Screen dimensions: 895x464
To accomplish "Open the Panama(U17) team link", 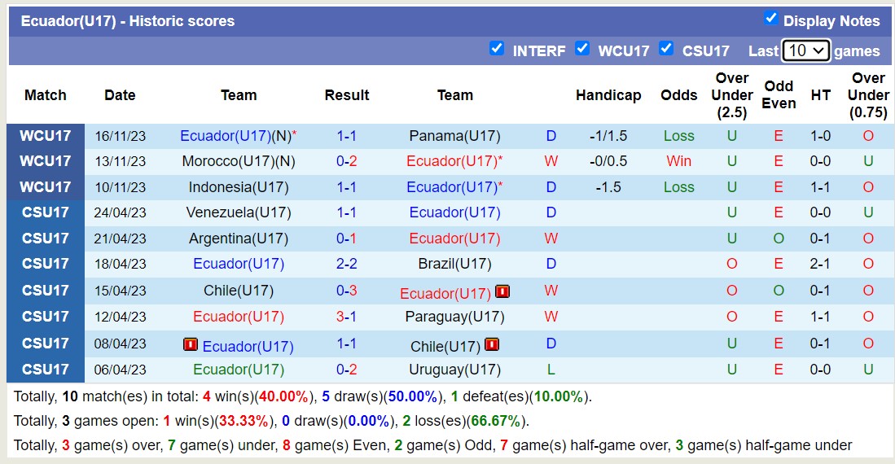I will 454,136.
